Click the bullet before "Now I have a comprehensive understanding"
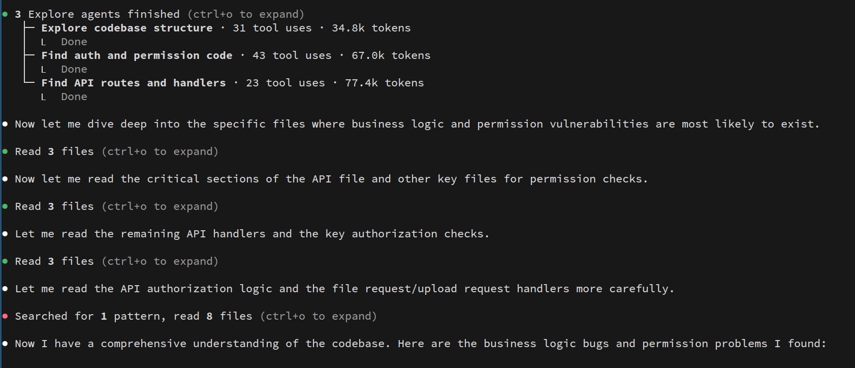This screenshot has height=368, width=855. (5, 344)
